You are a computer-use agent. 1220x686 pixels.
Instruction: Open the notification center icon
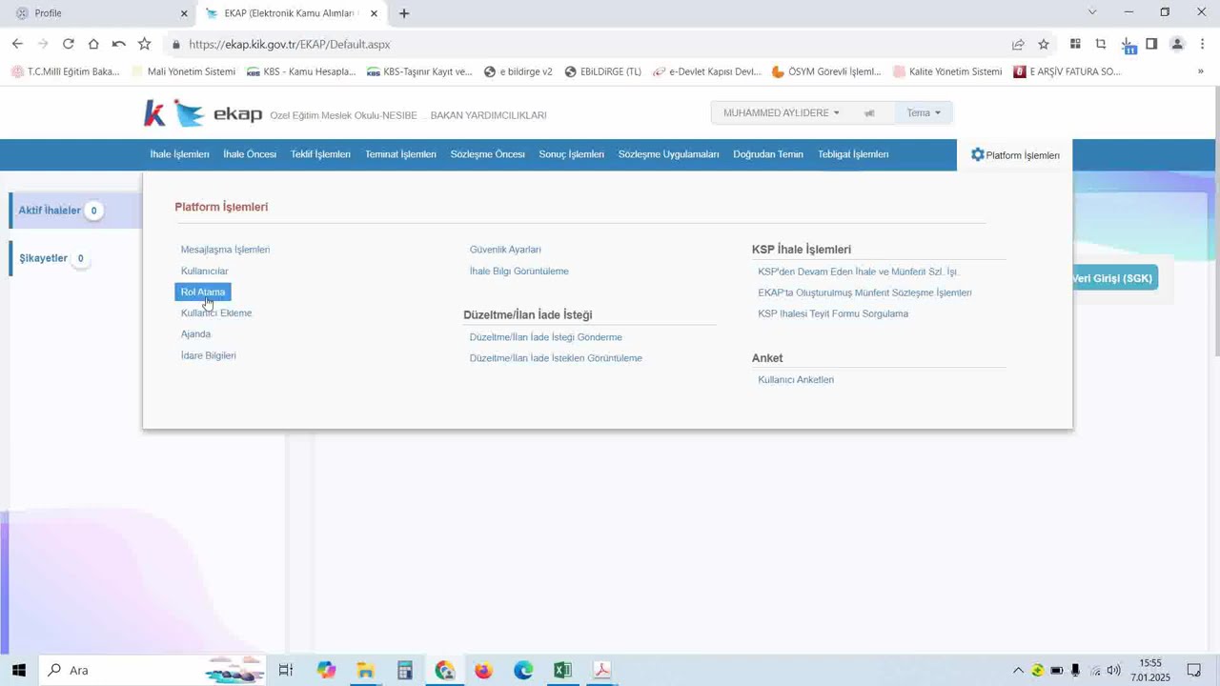pyautogui.click(x=1193, y=670)
